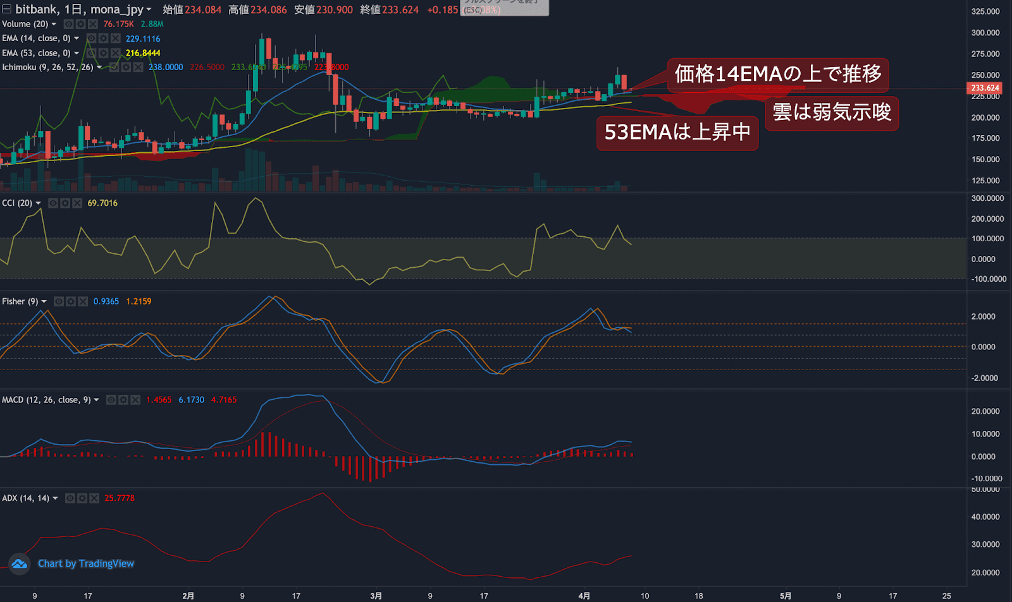Screen dimensions: 1012x602
Task: Delete the EMA 53 indicator
Action: click(x=115, y=53)
